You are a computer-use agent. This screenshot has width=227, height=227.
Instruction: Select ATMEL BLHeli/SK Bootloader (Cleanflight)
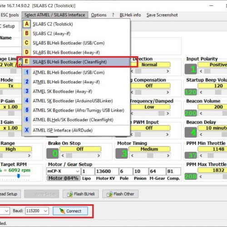[x=76, y=120]
